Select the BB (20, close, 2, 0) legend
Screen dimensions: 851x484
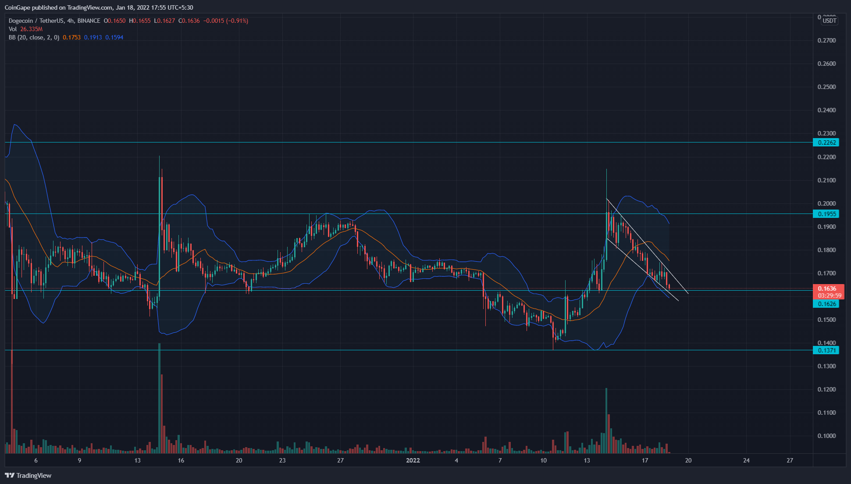point(34,37)
